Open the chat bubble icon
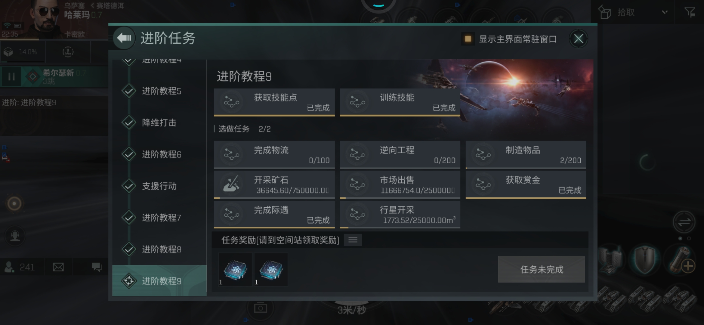 tap(97, 267)
